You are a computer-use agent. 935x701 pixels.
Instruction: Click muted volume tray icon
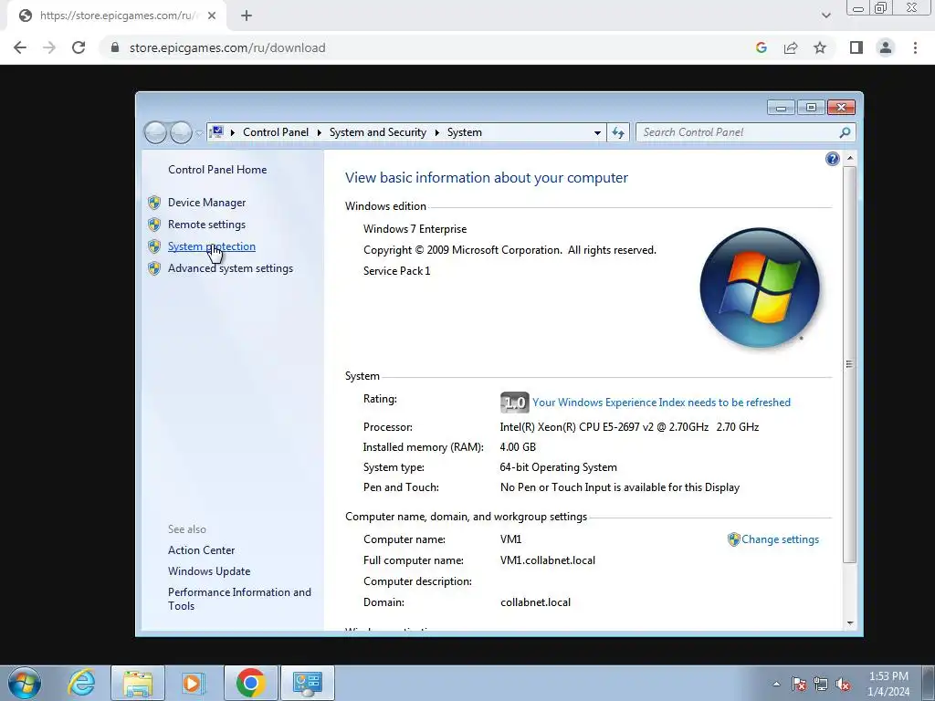pyautogui.click(x=843, y=685)
